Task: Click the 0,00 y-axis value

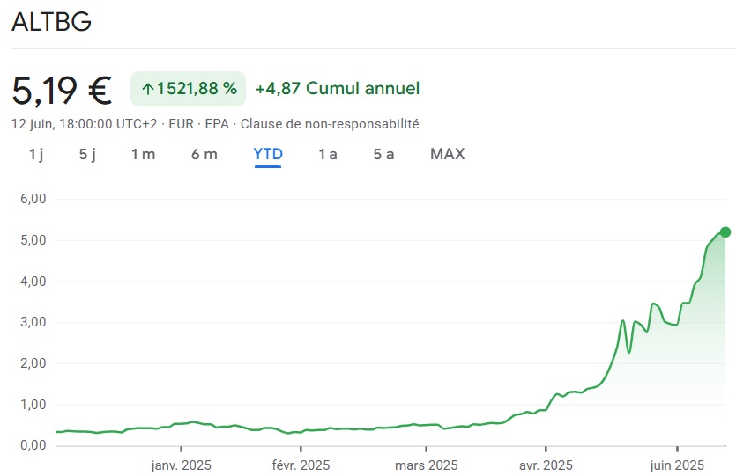Action: [33, 445]
